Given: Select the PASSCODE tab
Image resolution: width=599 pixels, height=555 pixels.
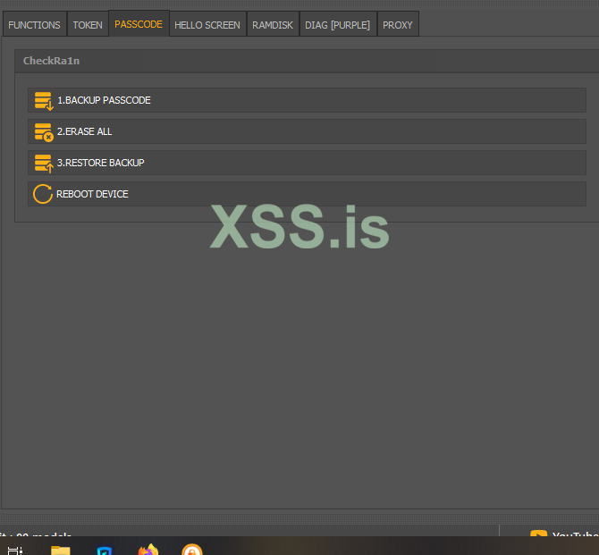Looking at the screenshot, I should click(x=139, y=23).
